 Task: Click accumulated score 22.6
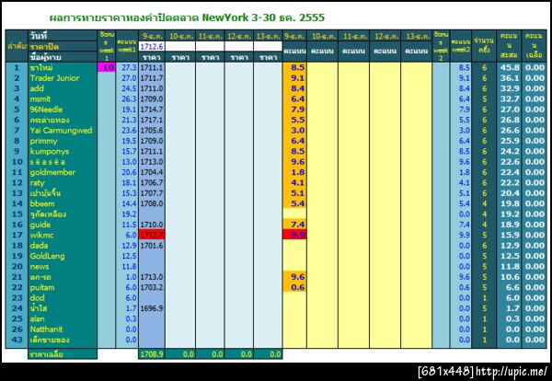(x=509, y=162)
